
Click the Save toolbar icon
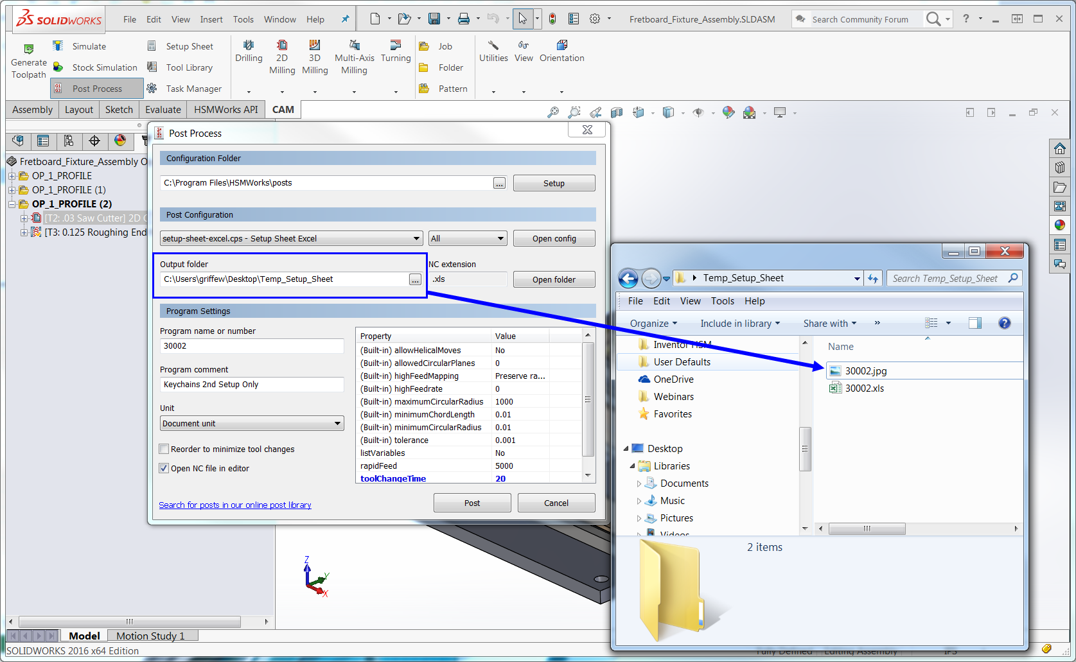[x=434, y=19]
